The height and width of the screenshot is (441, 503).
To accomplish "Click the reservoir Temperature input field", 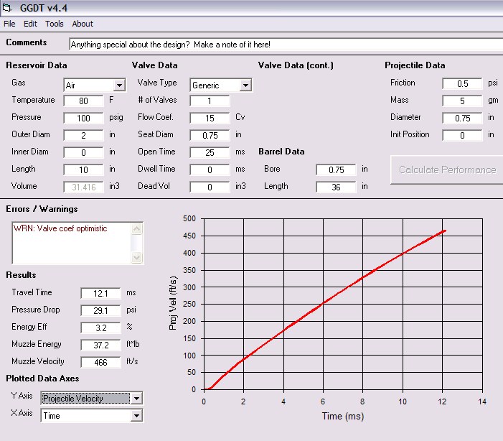I will click(x=83, y=101).
